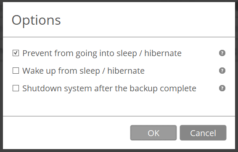
Task: Show help for Wake up from sleep
Action: [222, 71]
